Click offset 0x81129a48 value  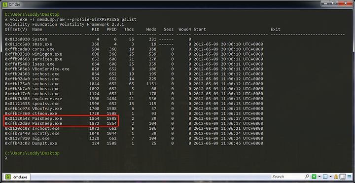pos(17,118)
